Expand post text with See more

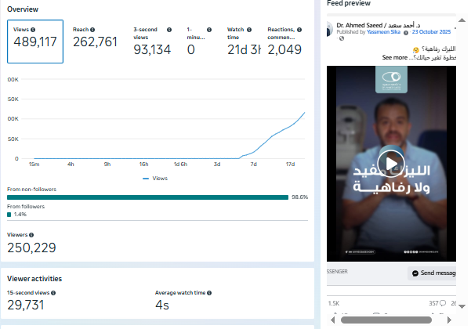395,58
